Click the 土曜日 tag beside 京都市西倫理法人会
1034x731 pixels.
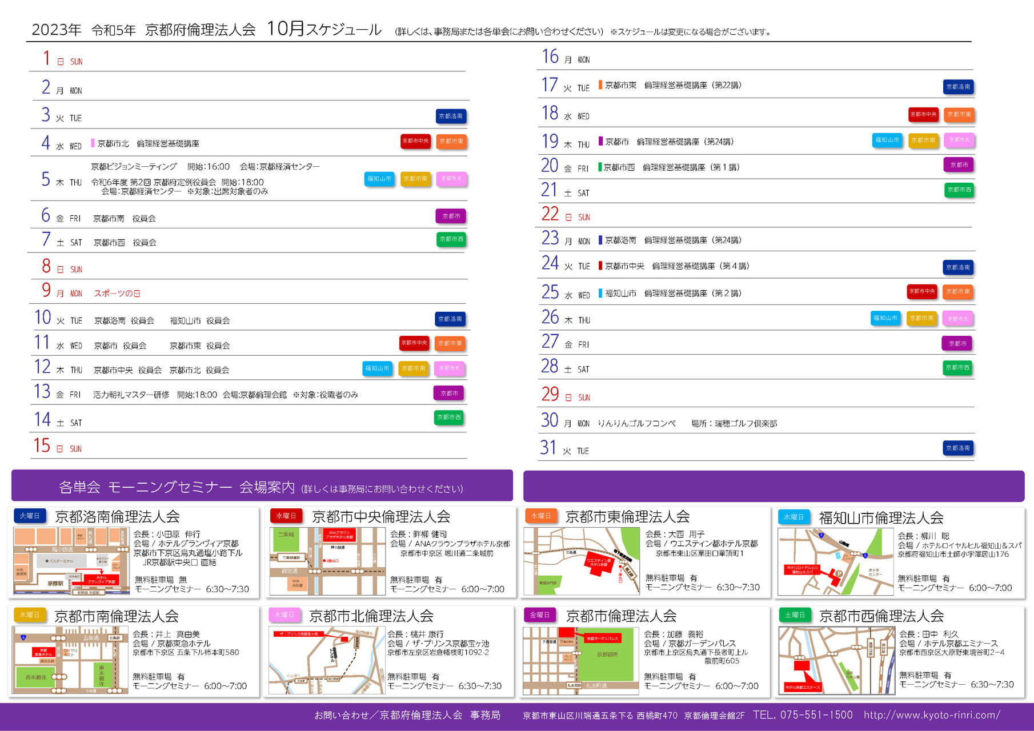coord(795,615)
